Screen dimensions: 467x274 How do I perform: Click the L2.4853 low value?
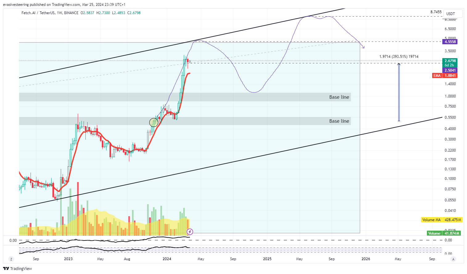[118, 13]
